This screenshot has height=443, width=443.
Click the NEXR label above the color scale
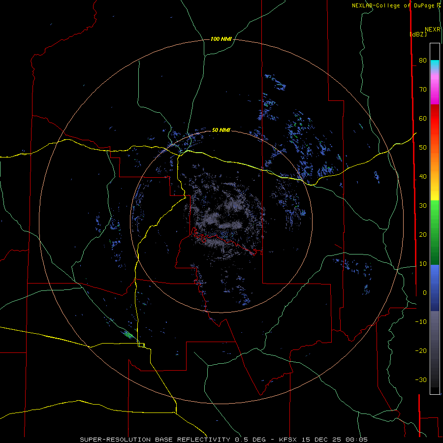point(433,30)
